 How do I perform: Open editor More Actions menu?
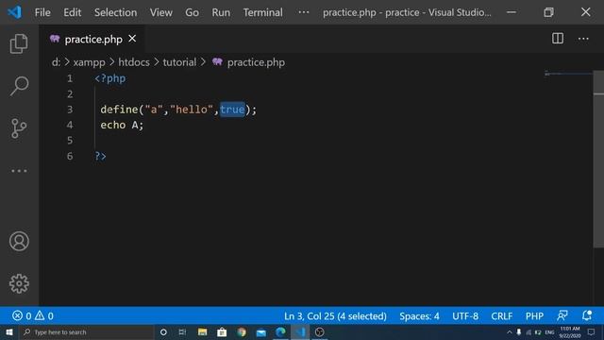[583, 39]
